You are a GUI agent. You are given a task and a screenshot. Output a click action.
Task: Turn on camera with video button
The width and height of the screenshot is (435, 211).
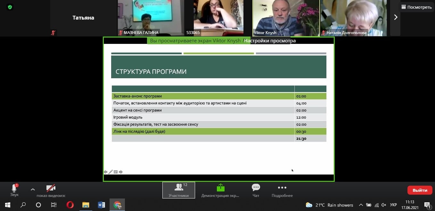click(x=51, y=188)
